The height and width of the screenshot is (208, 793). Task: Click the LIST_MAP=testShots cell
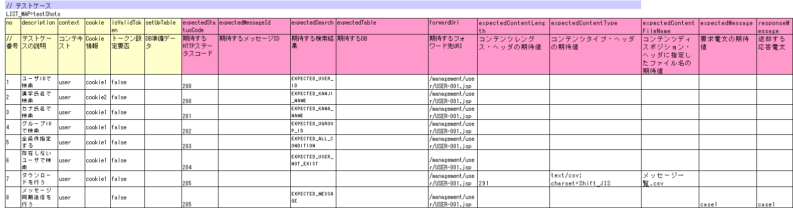coord(33,14)
